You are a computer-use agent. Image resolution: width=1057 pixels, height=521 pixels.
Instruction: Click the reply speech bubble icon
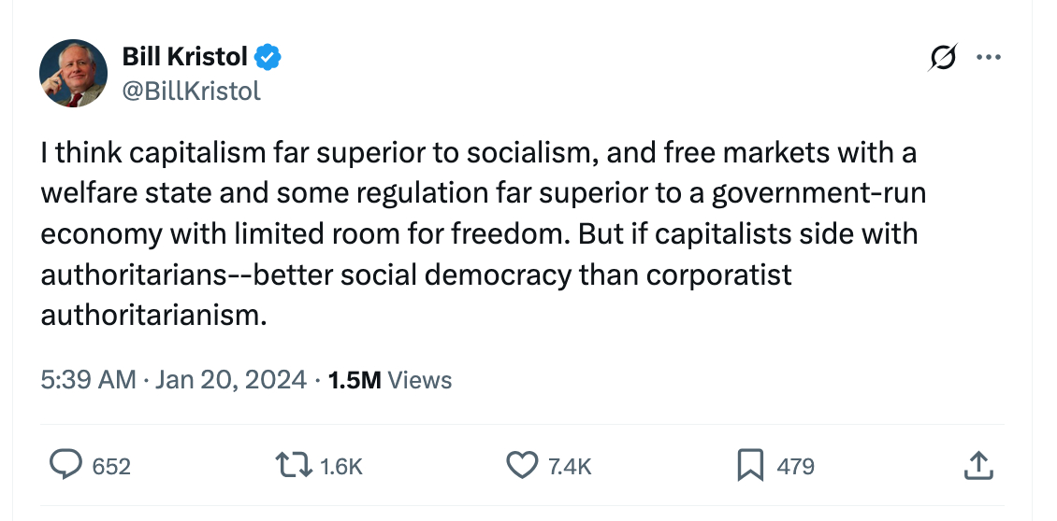pos(65,465)
